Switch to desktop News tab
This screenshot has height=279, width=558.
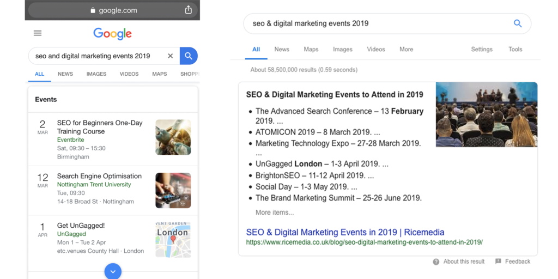(x=282, y=50)
